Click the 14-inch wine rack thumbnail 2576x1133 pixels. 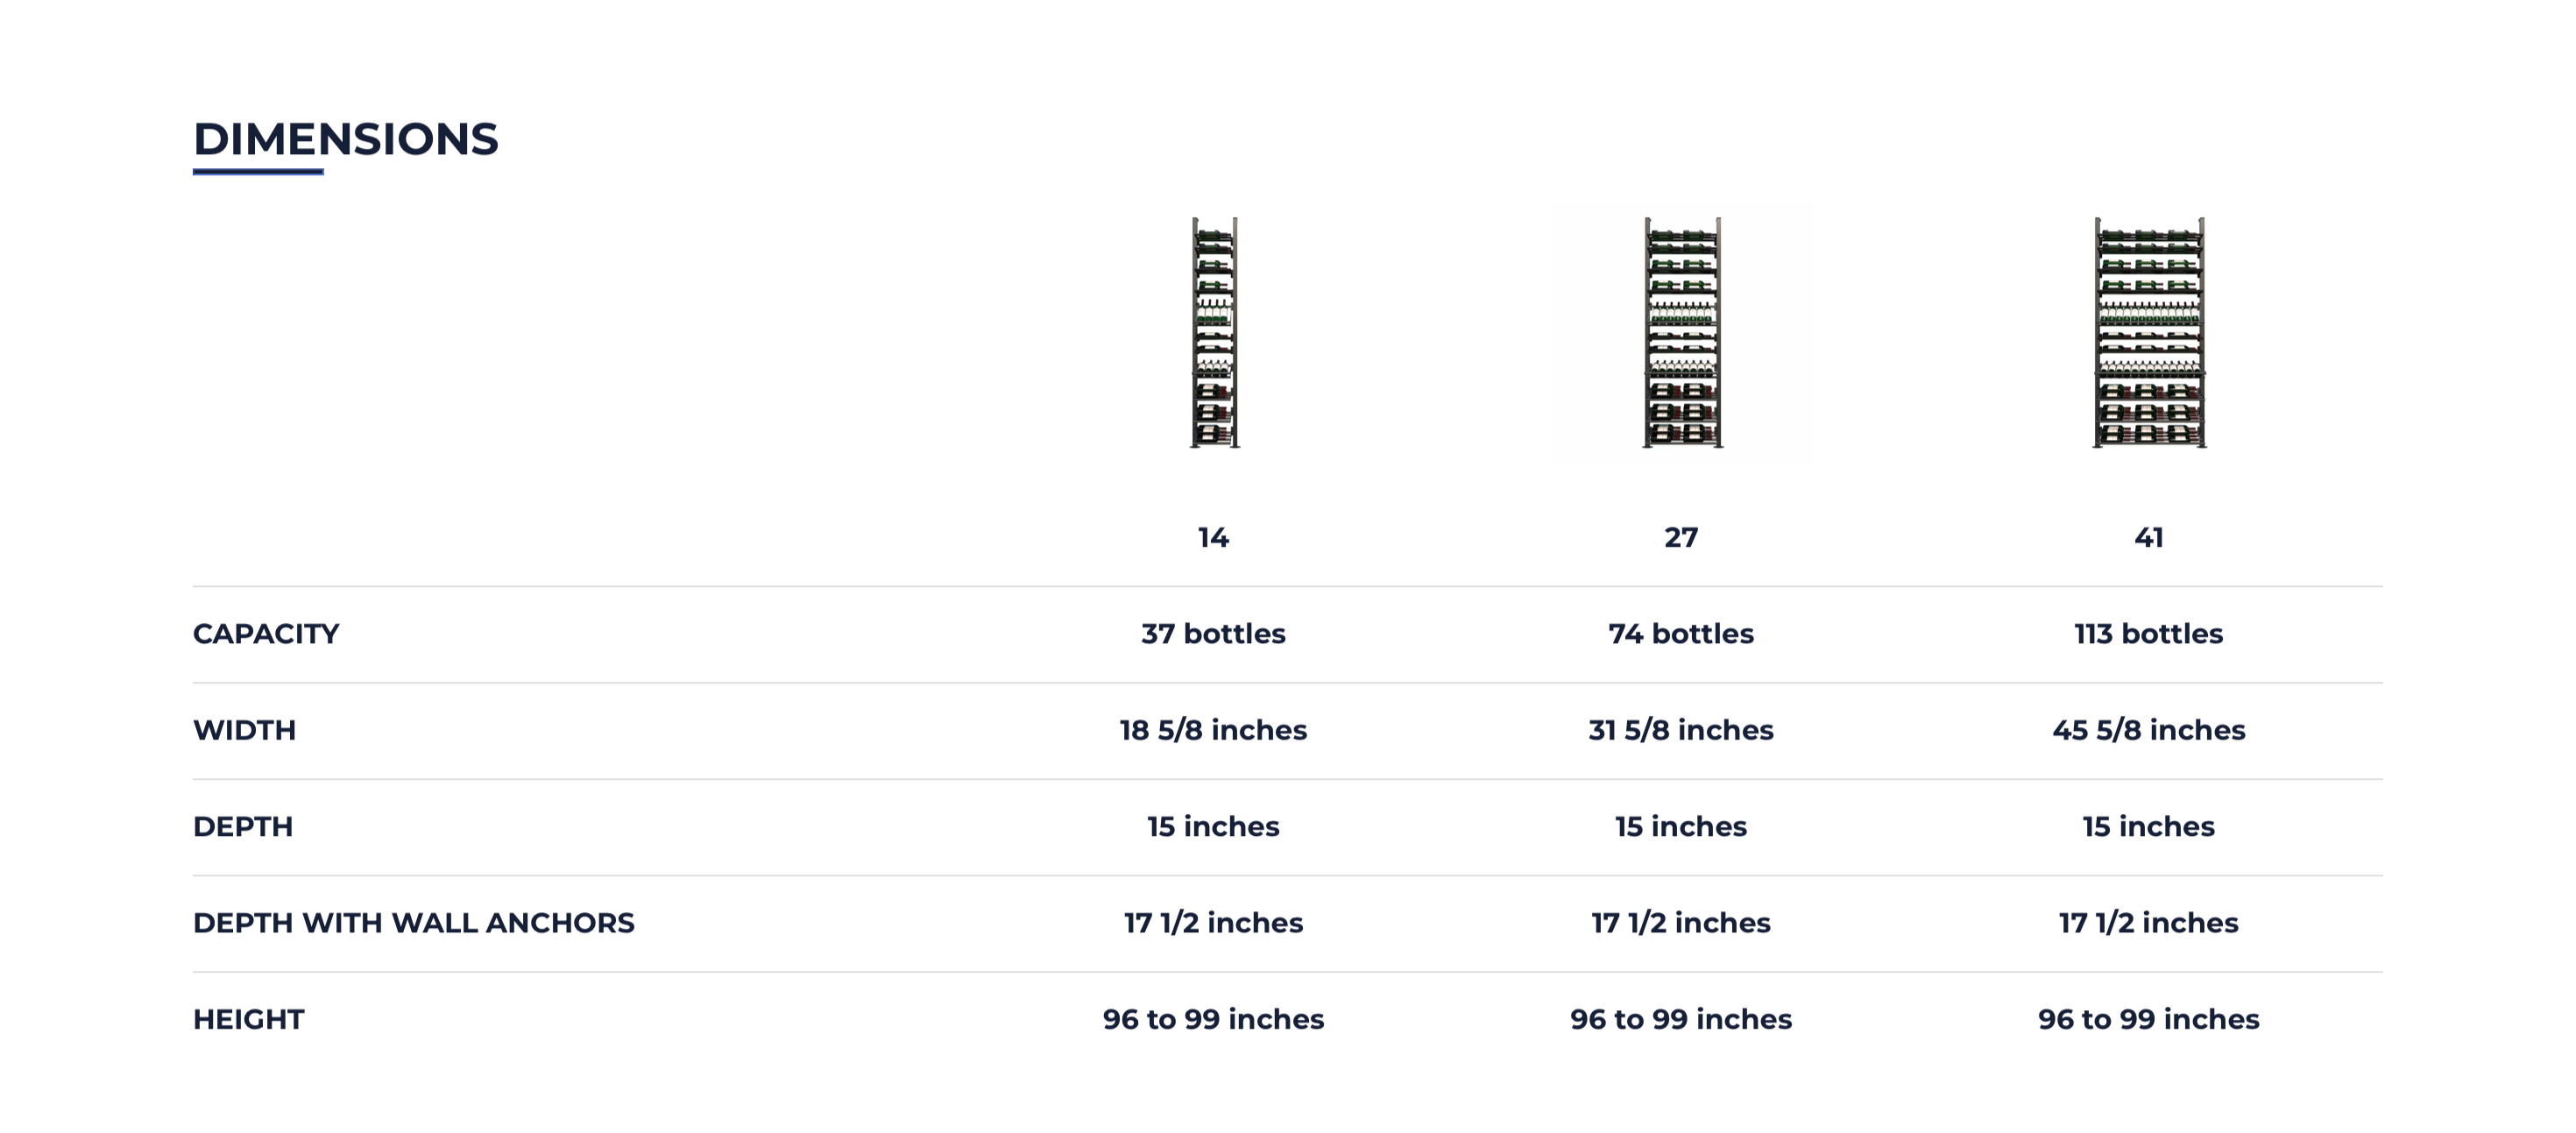[x=1214, y=332]
